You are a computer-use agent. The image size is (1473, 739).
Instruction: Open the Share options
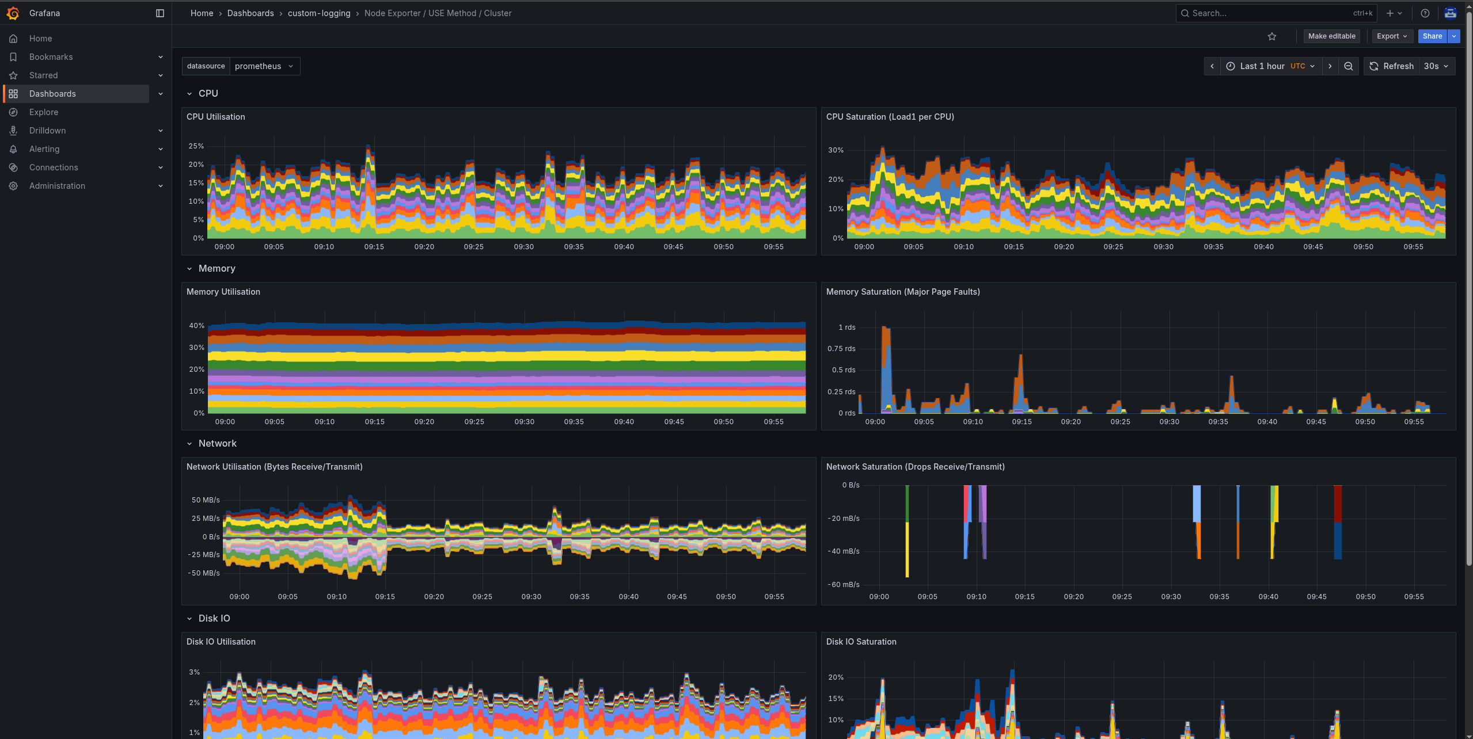1433,36
